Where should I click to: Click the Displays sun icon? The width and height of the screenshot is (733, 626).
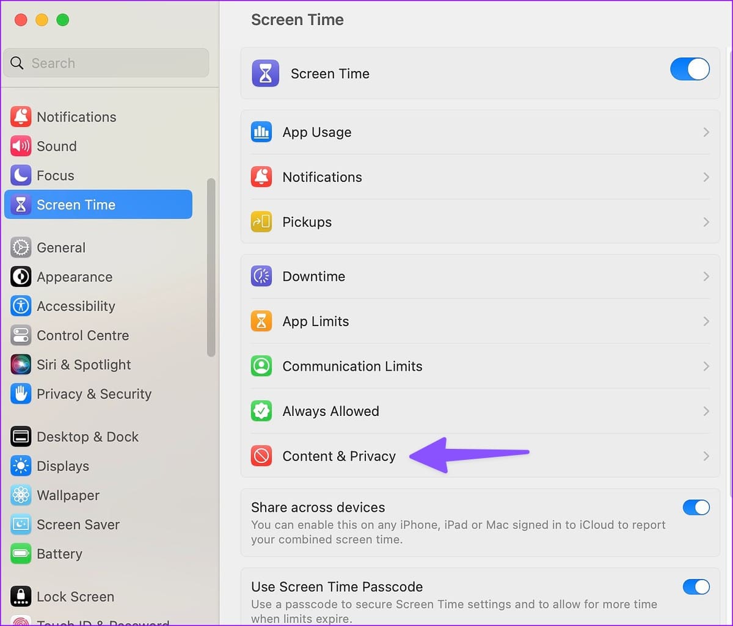point(21,466)
